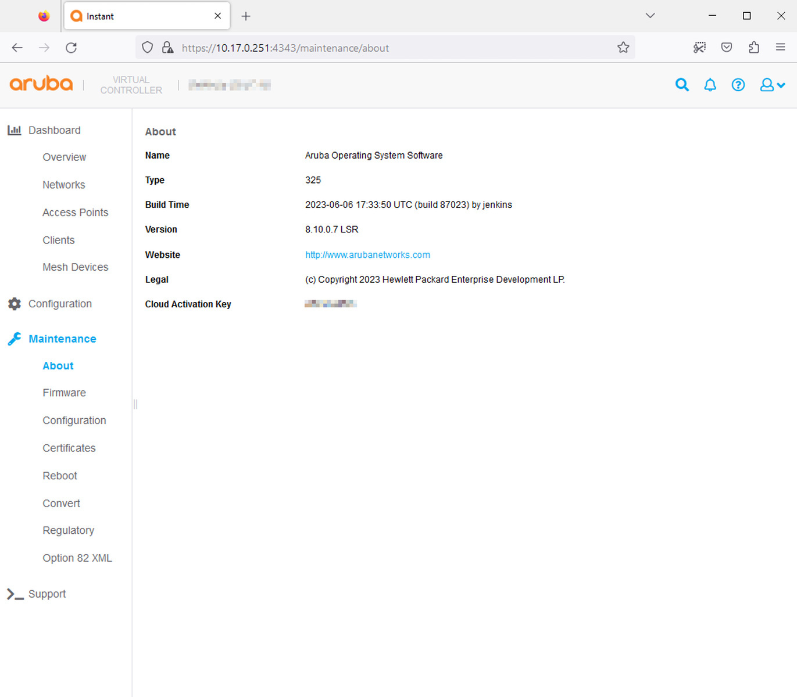The width and height of the screenshot is (797, 697).
Task: Open the notifications bell
Action: [x=710, y=85]
